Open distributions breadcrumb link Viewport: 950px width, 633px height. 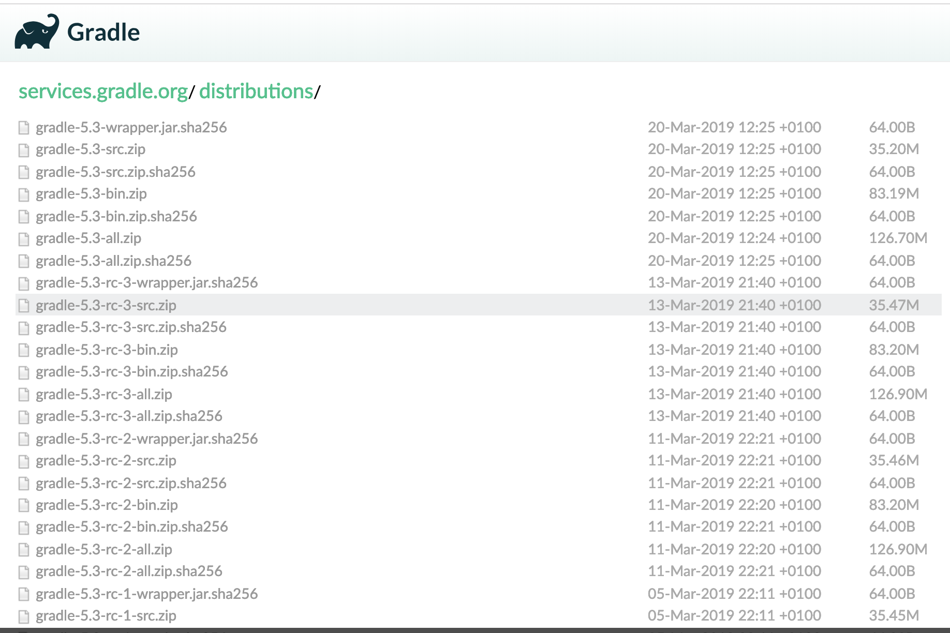point(256,91)
